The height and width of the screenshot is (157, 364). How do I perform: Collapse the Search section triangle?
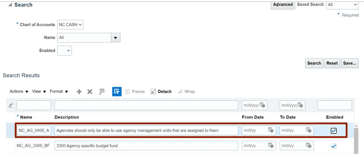[10, 5]
